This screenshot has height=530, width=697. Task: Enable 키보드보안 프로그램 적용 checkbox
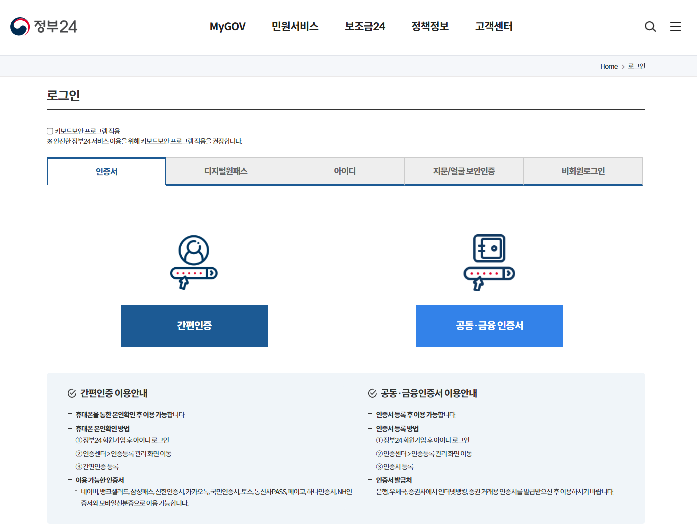tap(50, 131)
